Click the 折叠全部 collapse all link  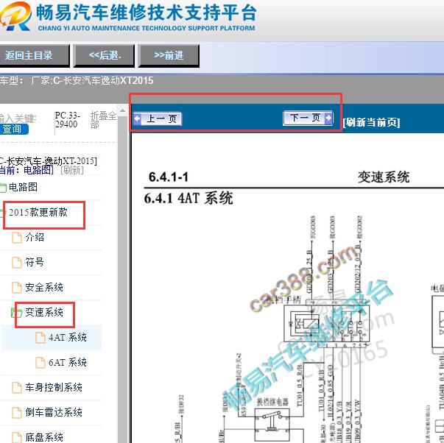(103, 120)
